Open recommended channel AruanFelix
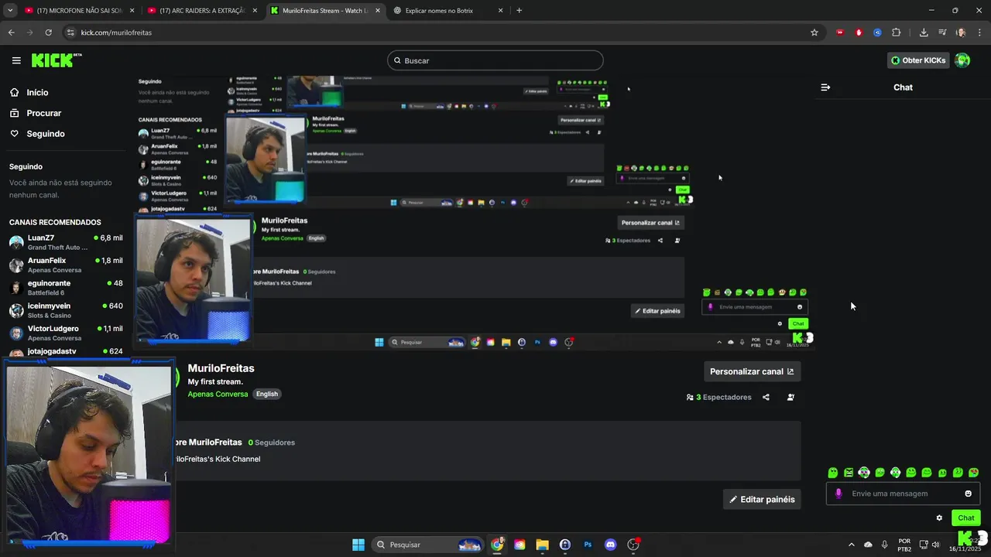991x557 pixels. tap(66, 265)
